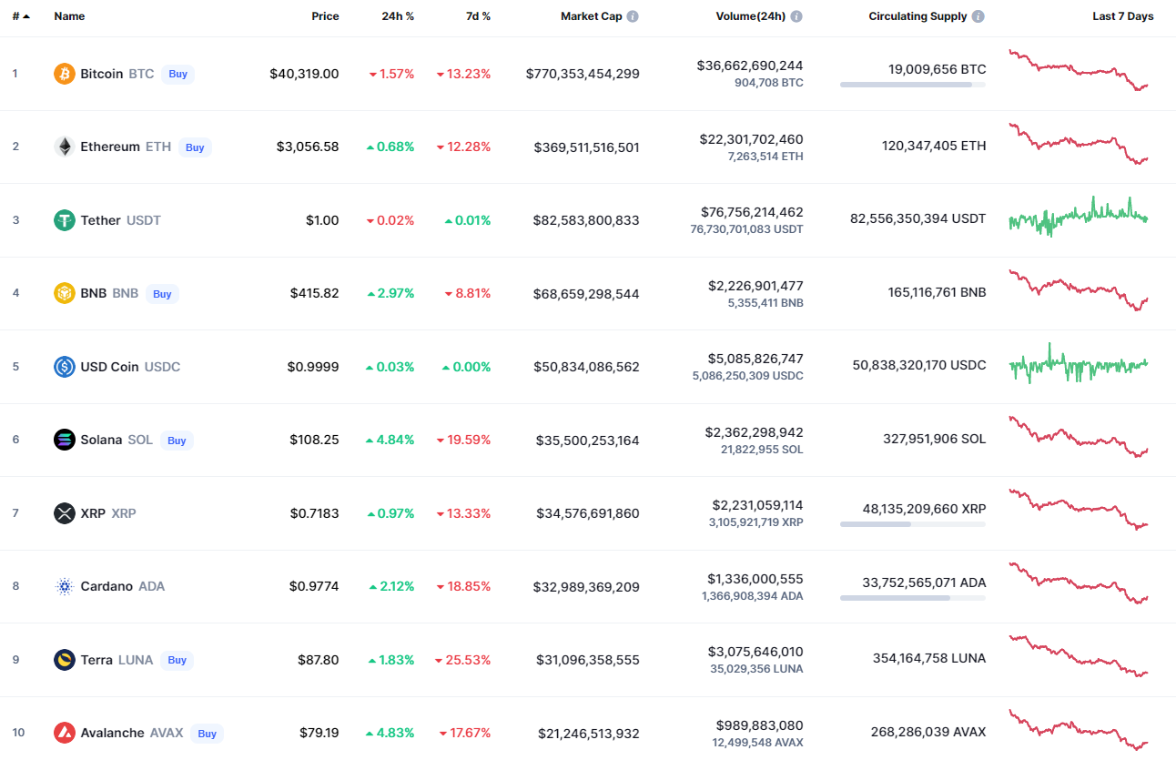The image size is (1176, 760).
Task: Click the Circulating Supply info icon
Action: click(x=978, y=16)
